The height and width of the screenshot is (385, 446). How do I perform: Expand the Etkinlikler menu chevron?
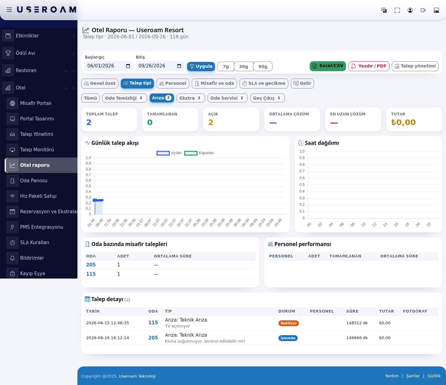click(x=73, y=36)
